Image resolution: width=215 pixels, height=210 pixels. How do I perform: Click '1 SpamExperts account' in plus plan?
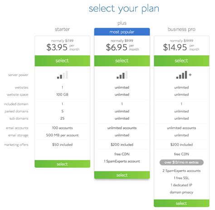122,161
